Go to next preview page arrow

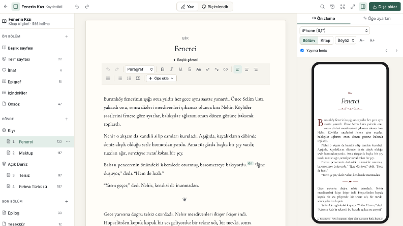click(396, 51)
